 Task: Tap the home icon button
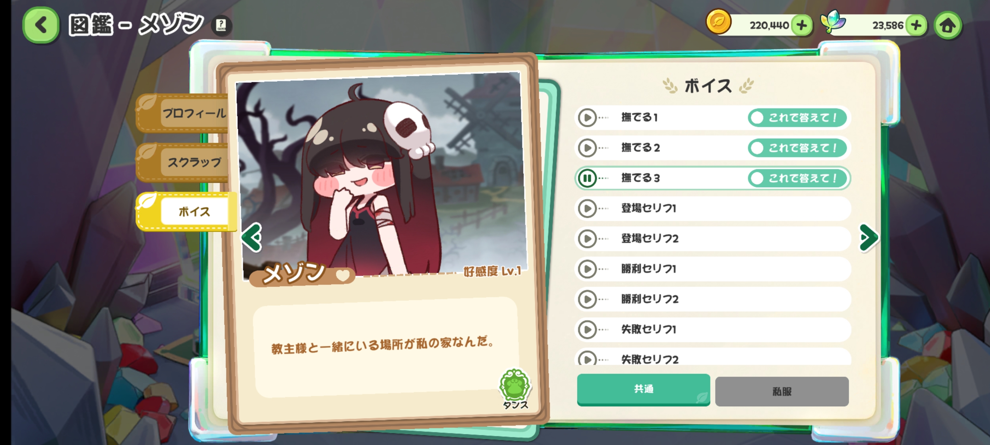coord(947,25)
